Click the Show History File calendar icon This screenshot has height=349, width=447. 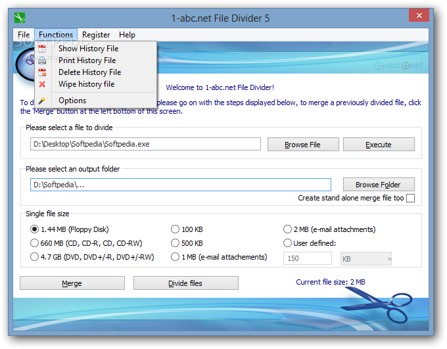tap(42, 49)
